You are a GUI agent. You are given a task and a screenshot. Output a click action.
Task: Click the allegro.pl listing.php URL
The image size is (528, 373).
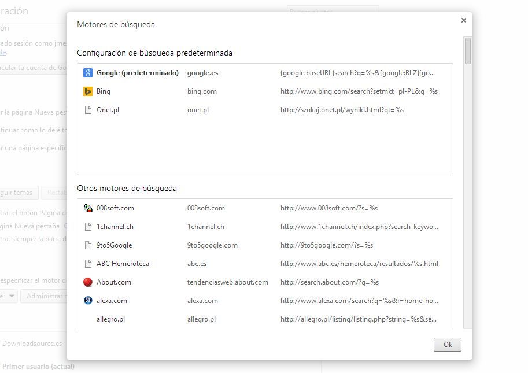[x=359, y=319]
